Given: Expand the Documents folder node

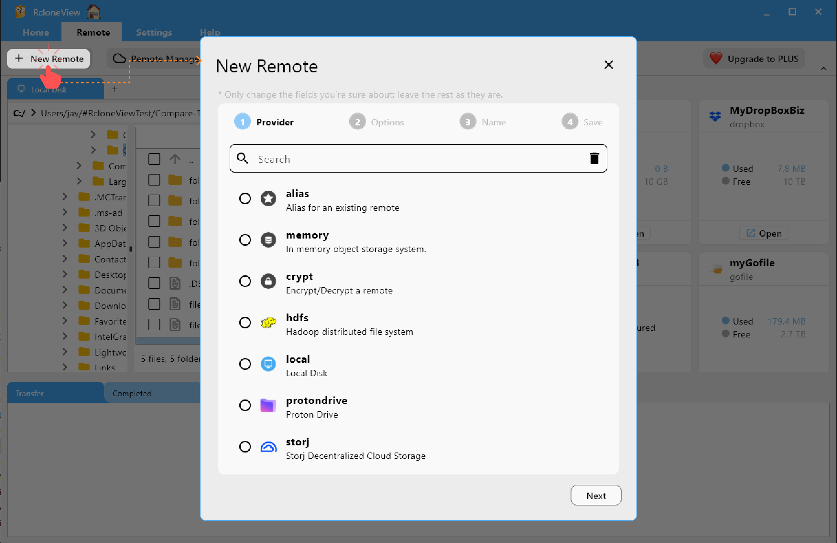Looking at the screenshot, I should pyautogui.click(x=65, y=290).
